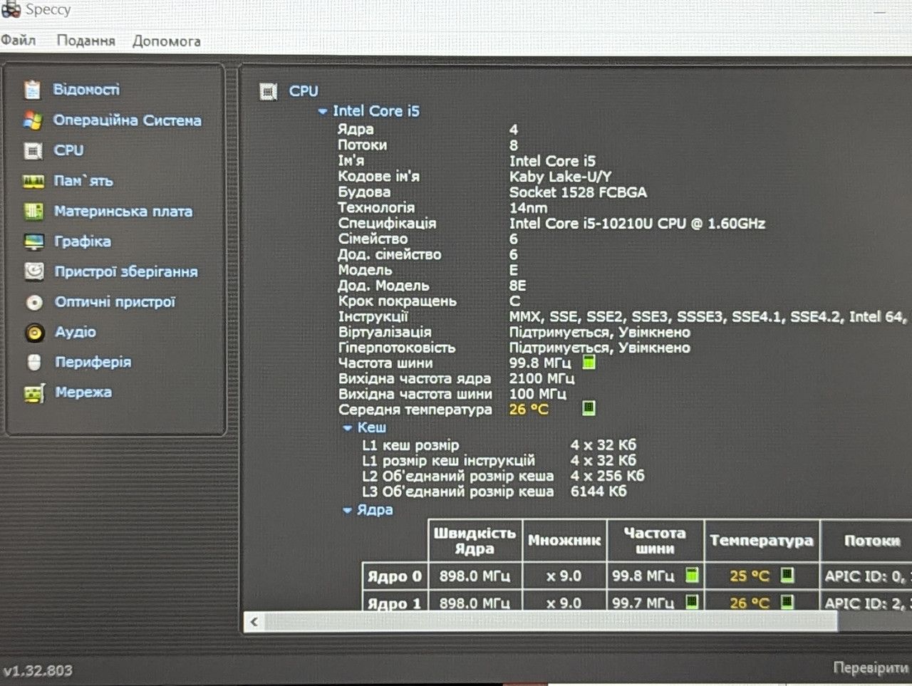Screen dimensions: 912x686
Task: Open the Оптичні пристрої section
Action: 115,301
